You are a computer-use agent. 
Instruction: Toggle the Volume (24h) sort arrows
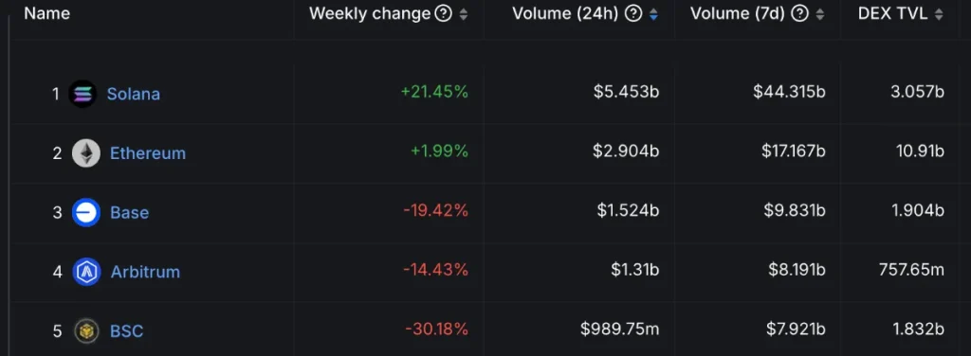[x=653, y=14]
